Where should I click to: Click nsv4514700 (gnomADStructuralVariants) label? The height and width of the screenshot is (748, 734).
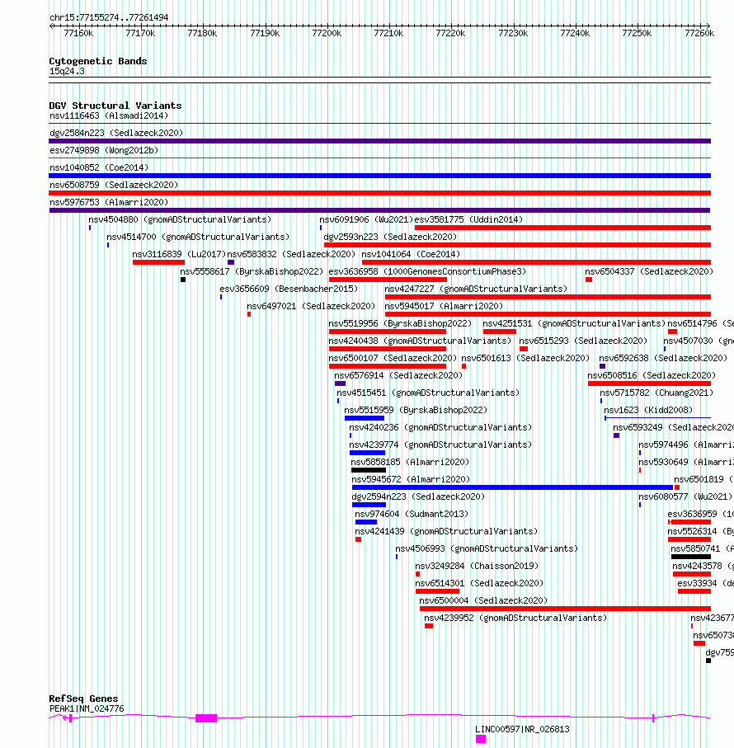pyautogui.click(x=198, y=237)
